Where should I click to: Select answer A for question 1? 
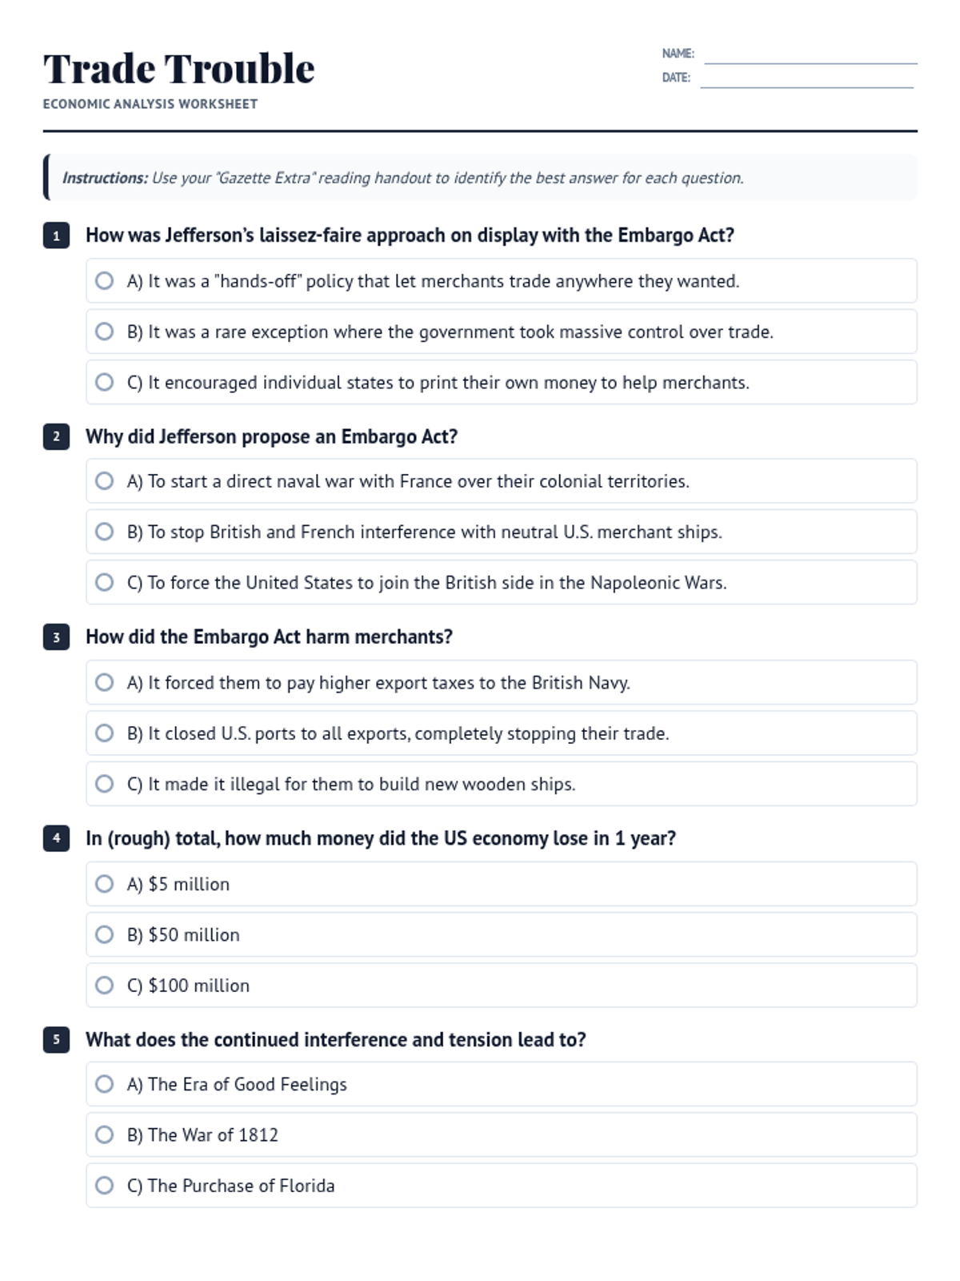(x=501, y=281)
